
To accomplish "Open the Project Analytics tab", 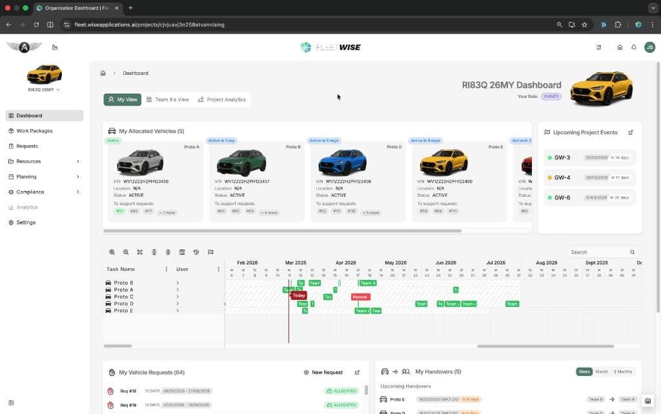I will click(x=222, y=99).
